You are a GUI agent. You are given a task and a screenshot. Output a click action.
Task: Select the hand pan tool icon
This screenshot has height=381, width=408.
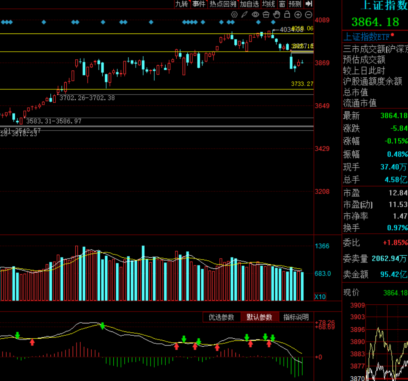(277, 15)
